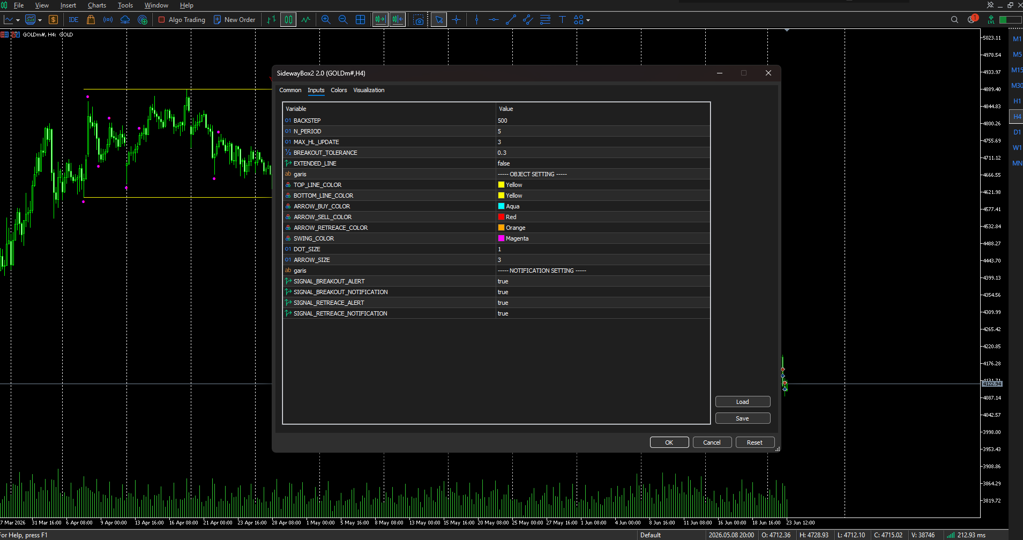The width and height of the screenshot is (1023, 540).
Task: Expand the monitor chart icon dropdown arrow
Action: 40,20
